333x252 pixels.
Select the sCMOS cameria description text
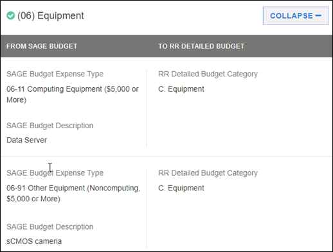point(34,241)
